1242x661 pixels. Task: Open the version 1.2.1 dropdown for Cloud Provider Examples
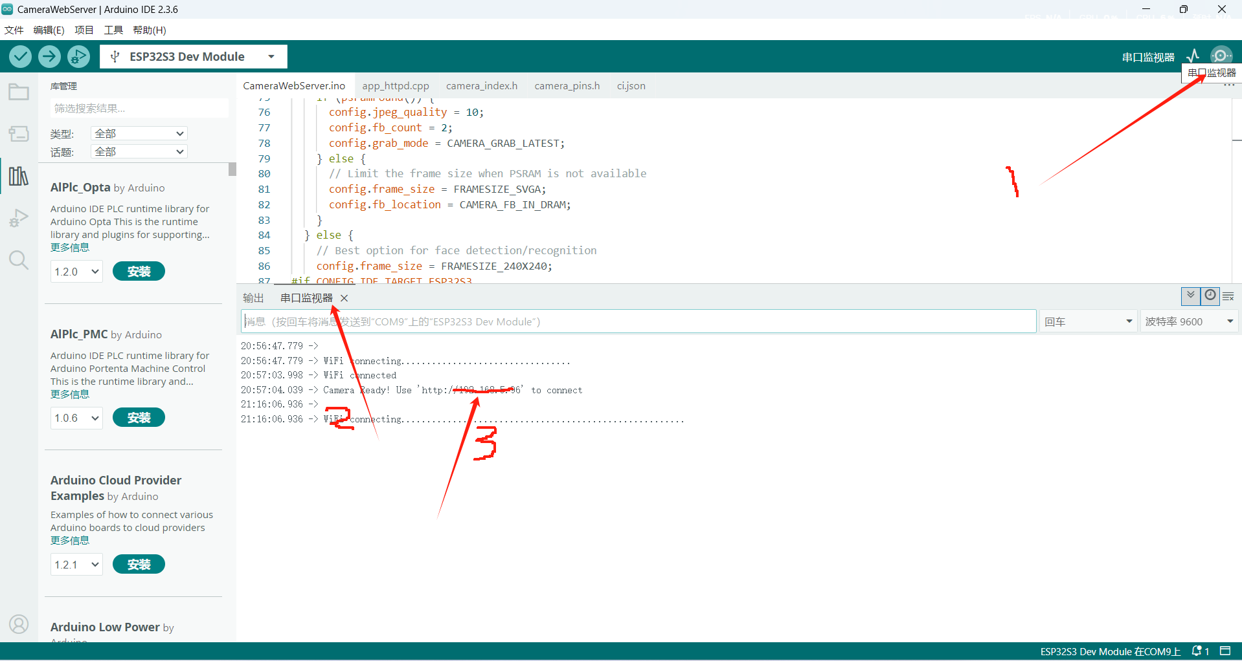pos(76,565)
